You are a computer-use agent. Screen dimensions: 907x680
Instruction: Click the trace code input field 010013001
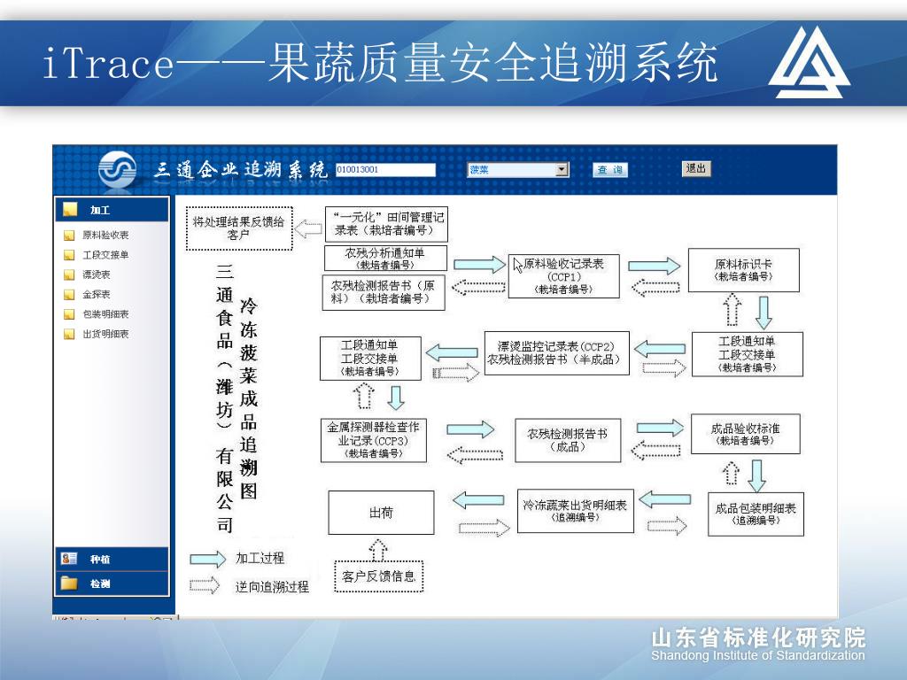(x=385, y=169)
